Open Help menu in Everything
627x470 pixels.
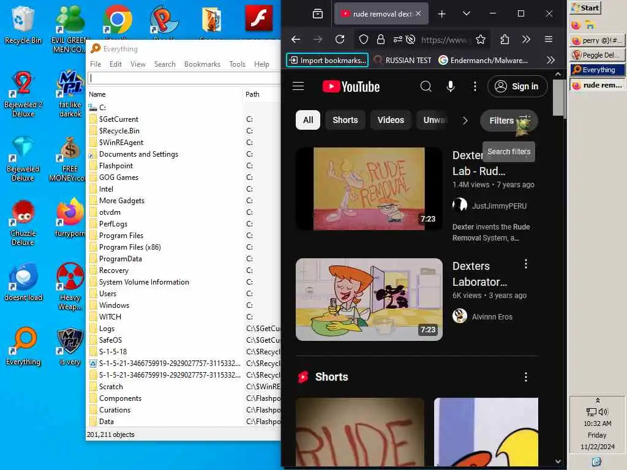(261, 64)
